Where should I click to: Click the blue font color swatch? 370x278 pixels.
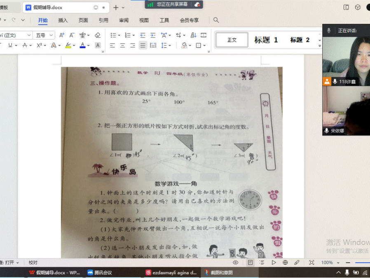[82, 45]
